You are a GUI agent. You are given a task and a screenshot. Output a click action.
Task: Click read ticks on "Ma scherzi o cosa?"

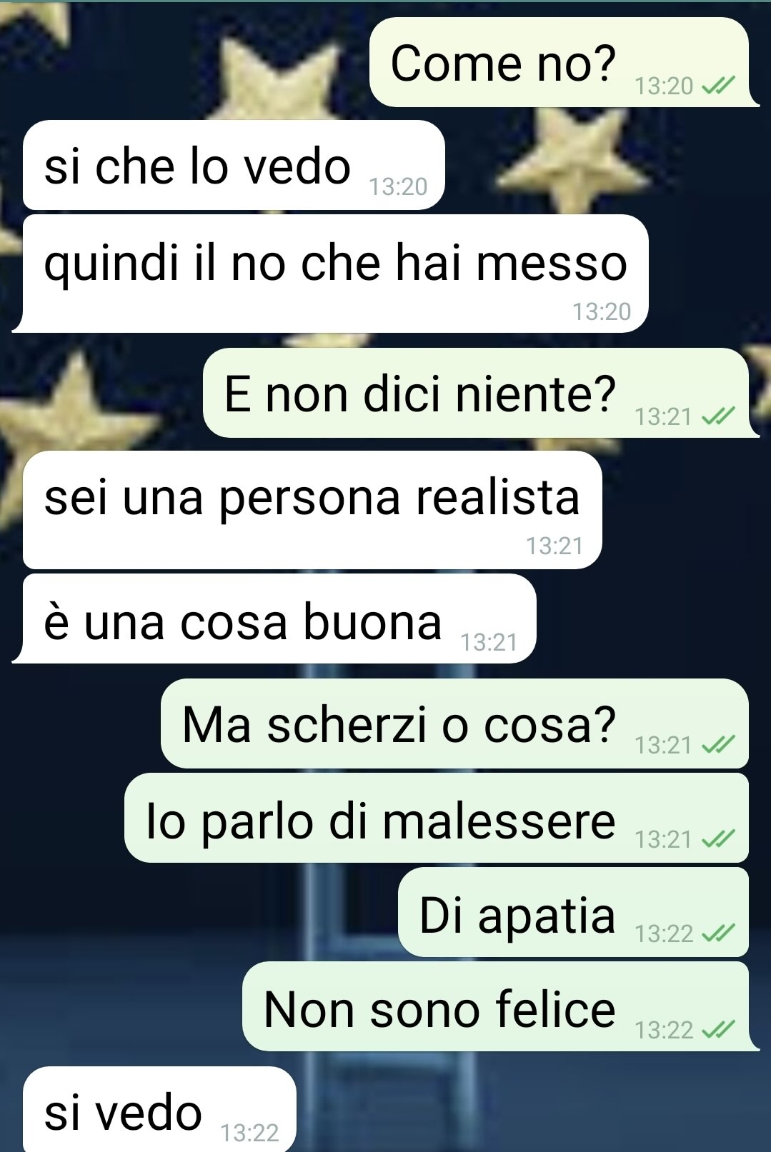click(x=718, y=746)
